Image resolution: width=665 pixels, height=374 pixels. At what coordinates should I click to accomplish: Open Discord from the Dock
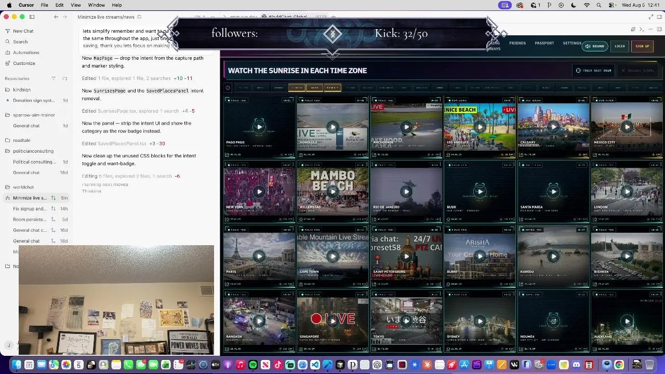pos(576,365)
